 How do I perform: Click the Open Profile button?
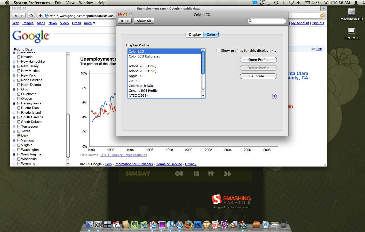pyautogui.click(x=258, y=60)
